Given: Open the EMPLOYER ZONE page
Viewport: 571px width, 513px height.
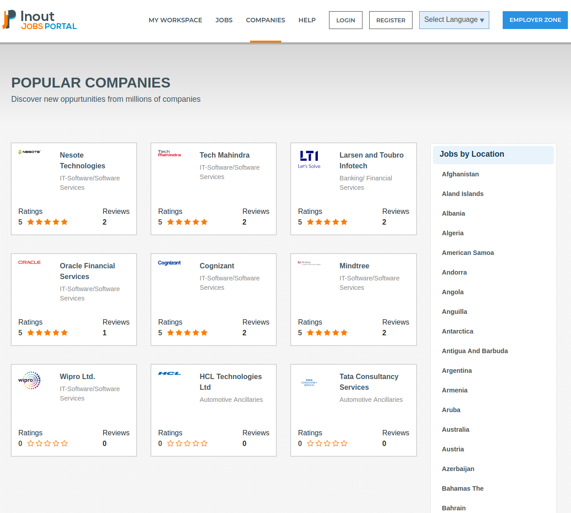Looking at the screenshot, I should (535, 20).
